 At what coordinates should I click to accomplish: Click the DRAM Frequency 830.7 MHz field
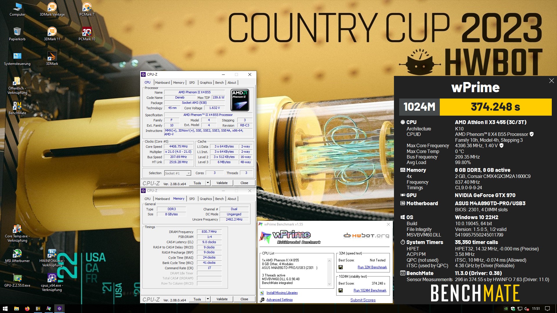[x=209, y=232]
